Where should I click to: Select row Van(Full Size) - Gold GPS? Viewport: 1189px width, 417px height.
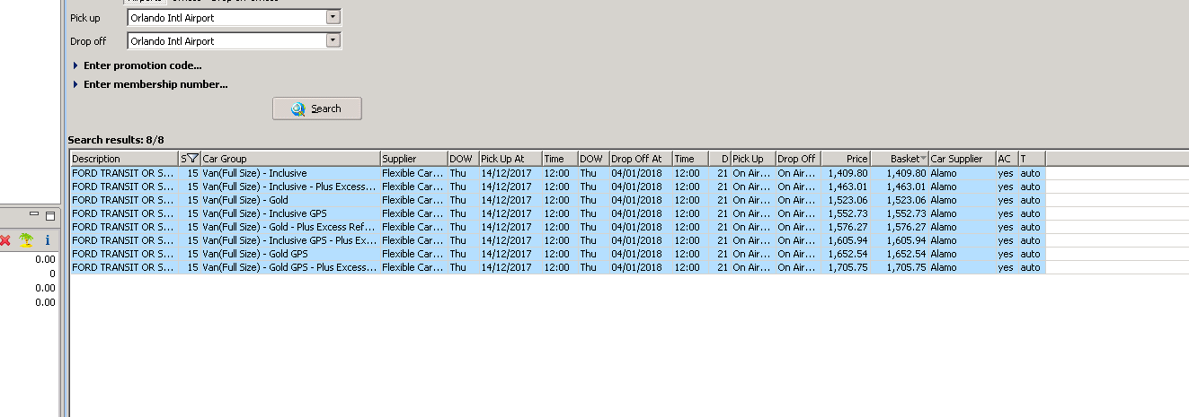[557, 254]
